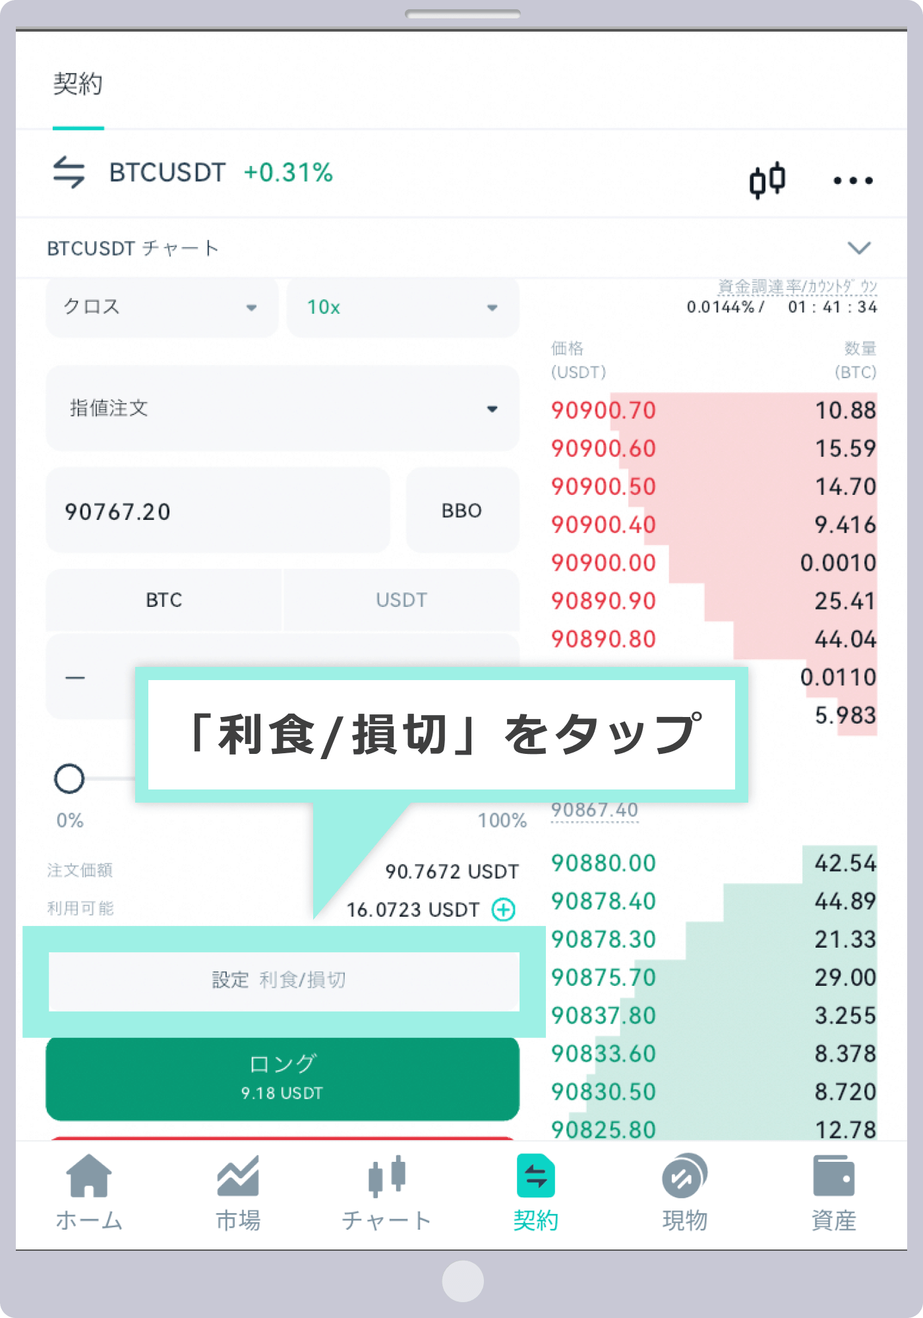
Task: Select ask price 90900.40
Action: pos(604,525)
